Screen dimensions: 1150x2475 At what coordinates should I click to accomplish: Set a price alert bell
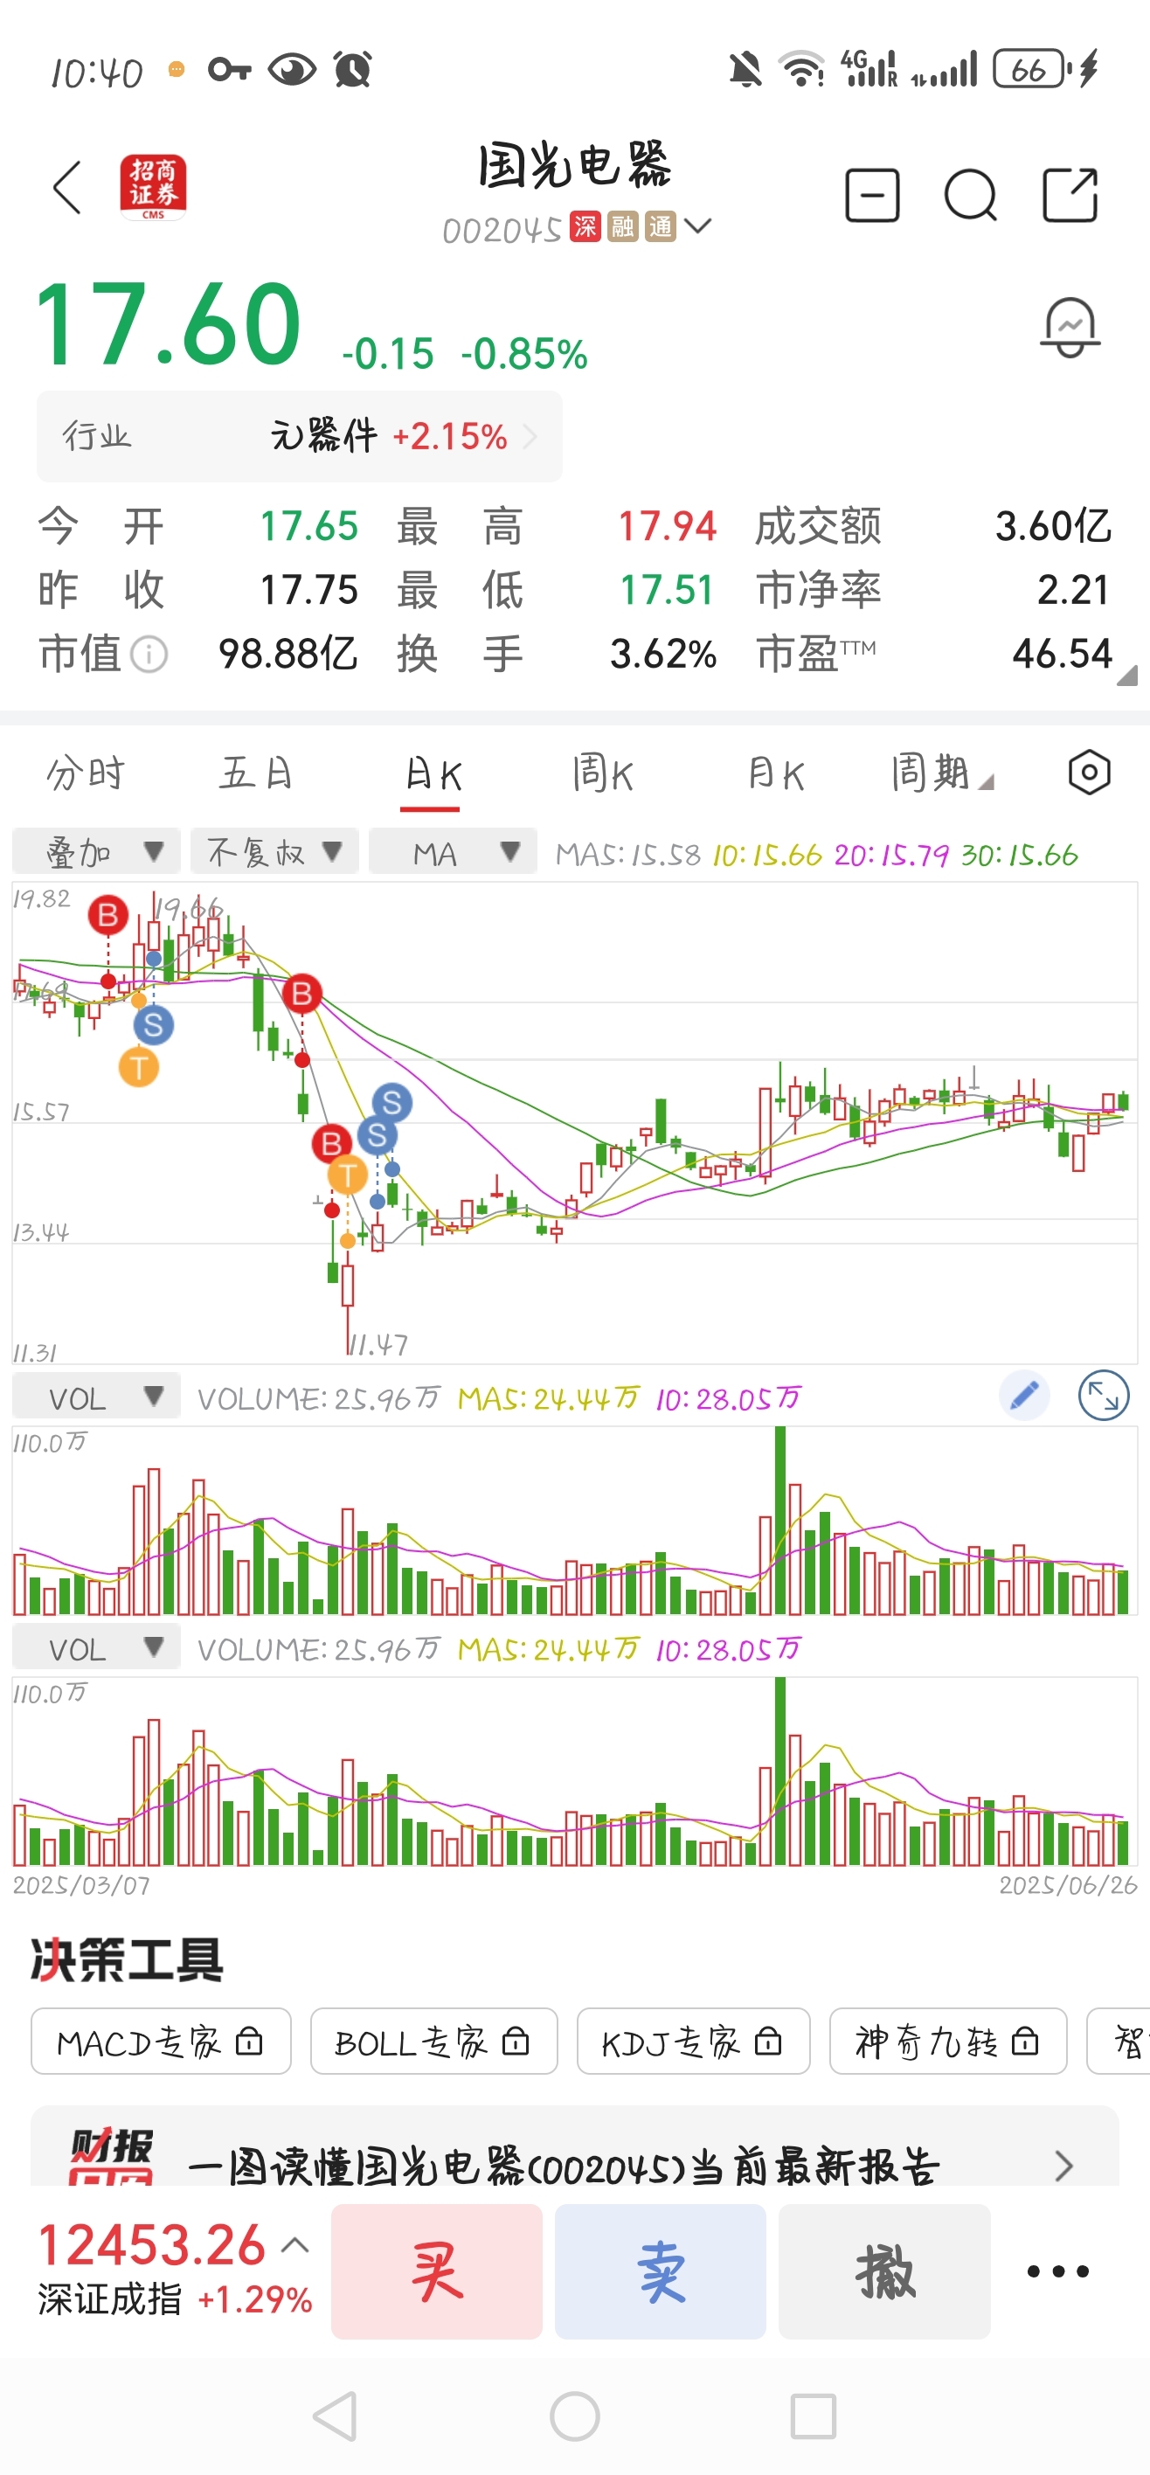click(x=1070, y=329)
